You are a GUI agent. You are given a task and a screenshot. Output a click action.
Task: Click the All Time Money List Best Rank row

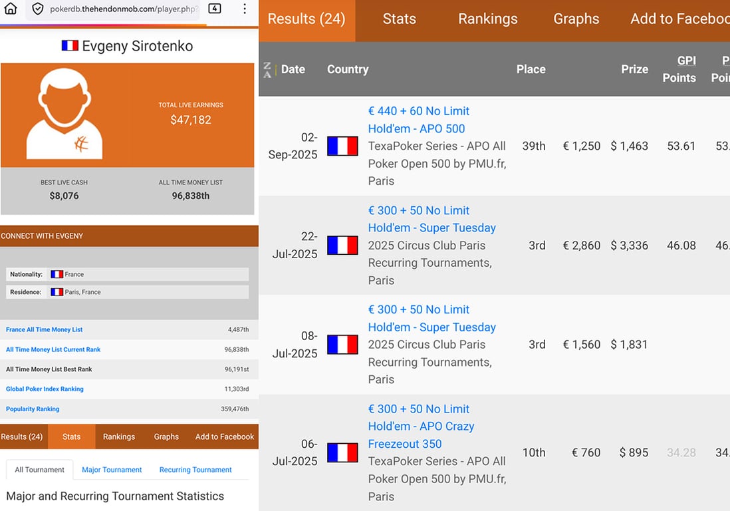click(x=129, y=369)
